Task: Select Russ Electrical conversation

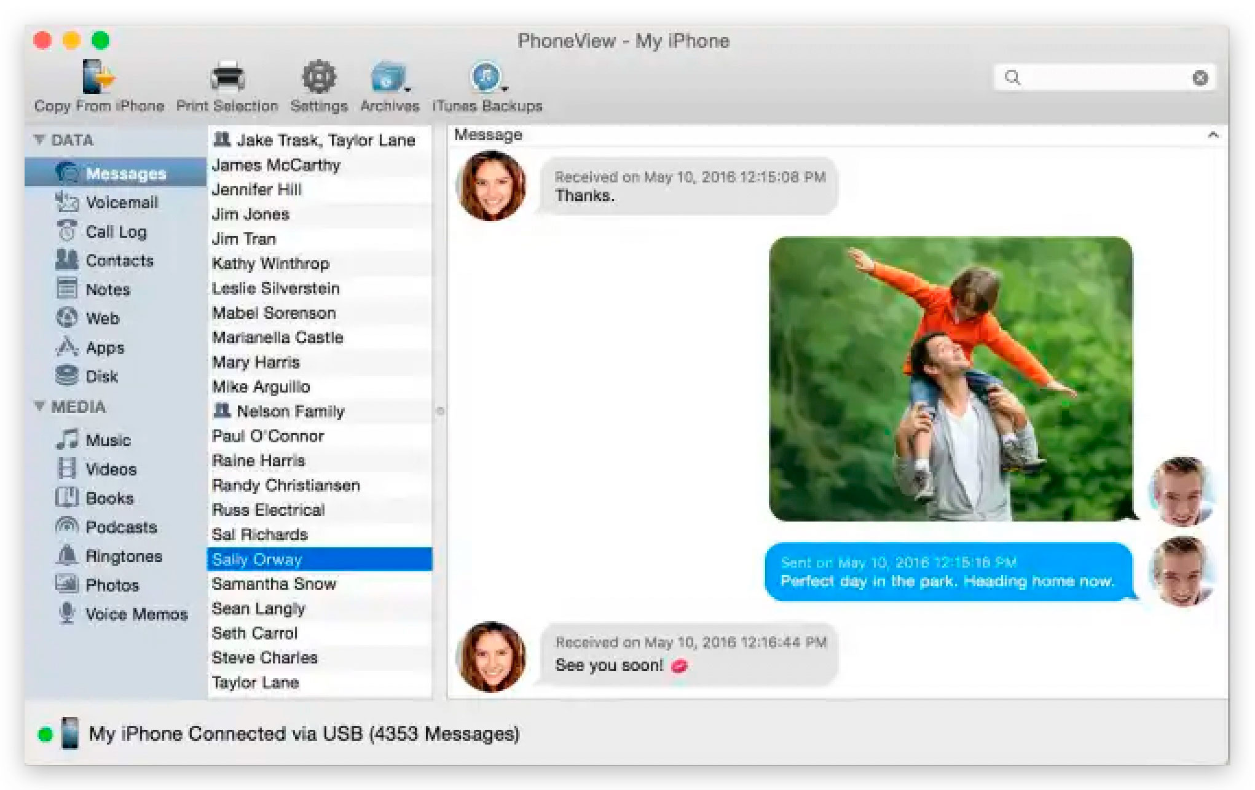Action: (x=320, y=509)
